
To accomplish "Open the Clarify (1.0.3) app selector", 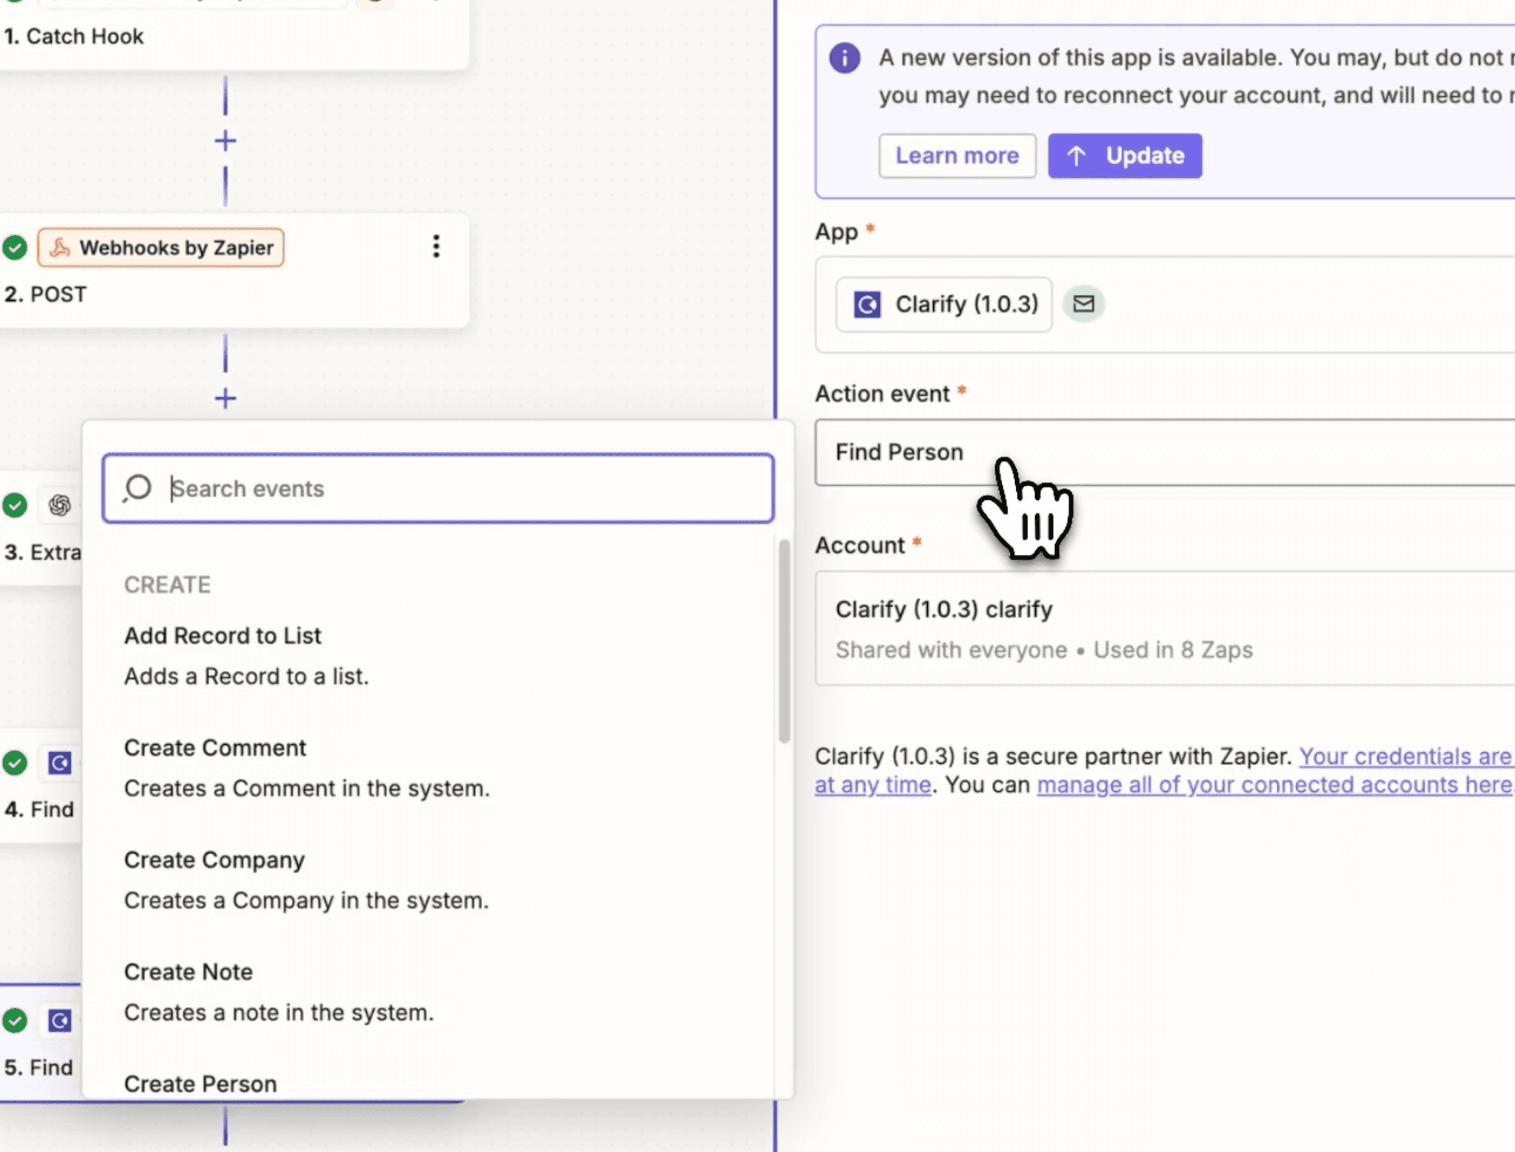I will [943, 304].
